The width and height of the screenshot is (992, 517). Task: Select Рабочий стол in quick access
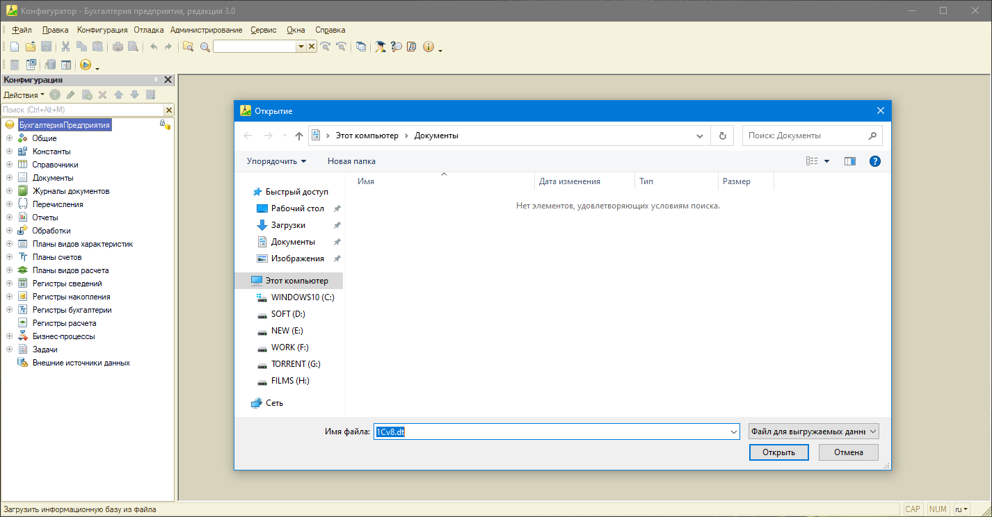click(x=298, y=208)
